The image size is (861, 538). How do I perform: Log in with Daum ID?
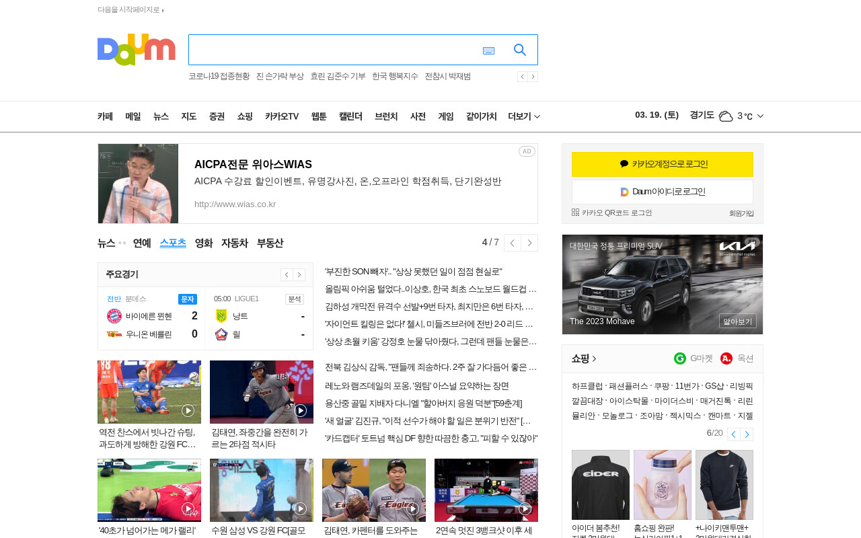point(663,192)
